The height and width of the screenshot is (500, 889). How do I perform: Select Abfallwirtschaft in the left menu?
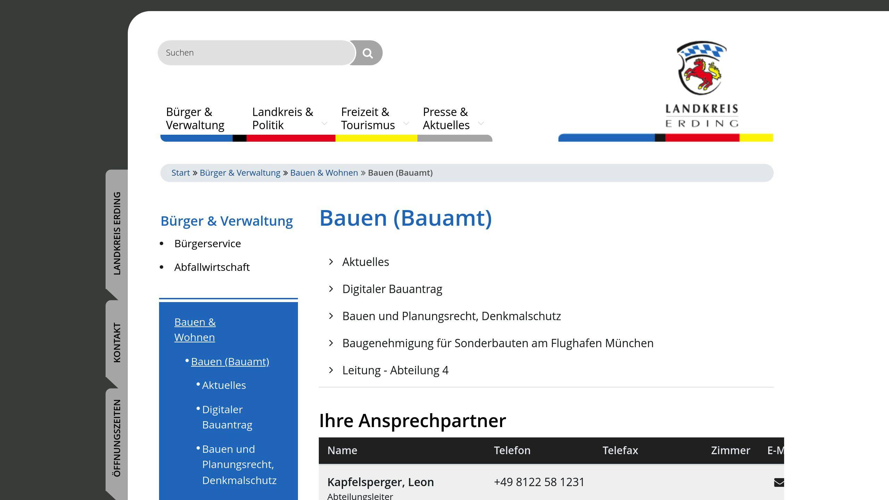tap(212, 267)
